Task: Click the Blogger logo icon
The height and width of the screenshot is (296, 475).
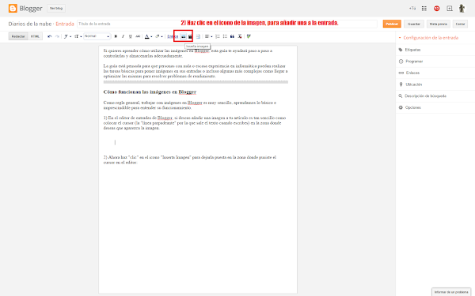Action: [x=13, y=8]
